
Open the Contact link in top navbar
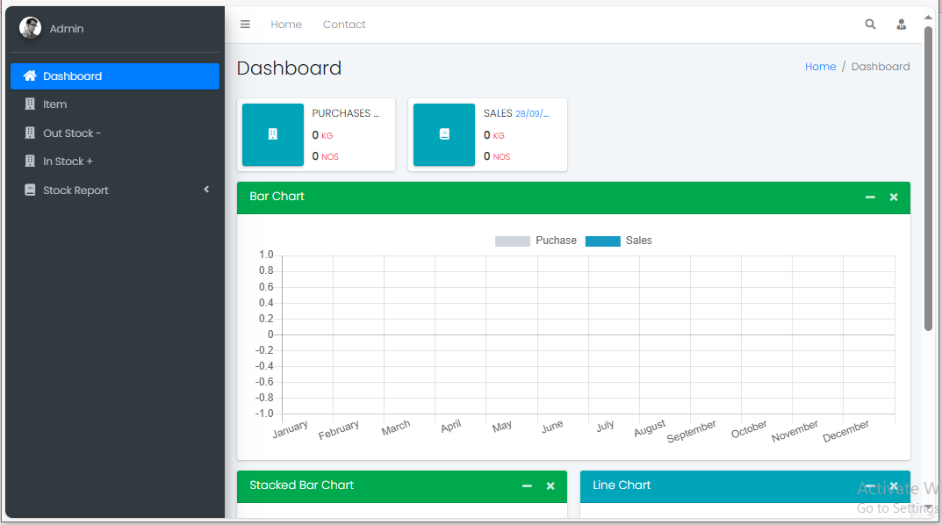pyautogui.click(x=344, y=25)
